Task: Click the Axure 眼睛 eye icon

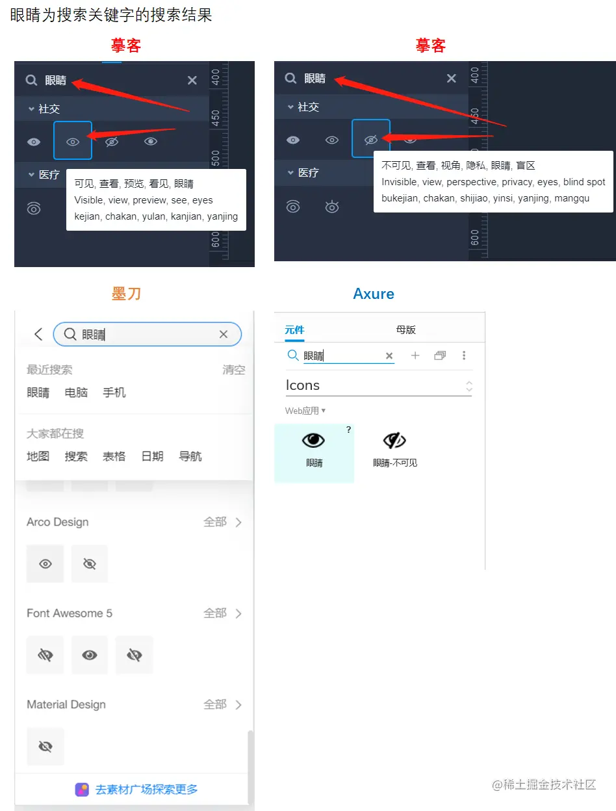Action: point(314,441)
